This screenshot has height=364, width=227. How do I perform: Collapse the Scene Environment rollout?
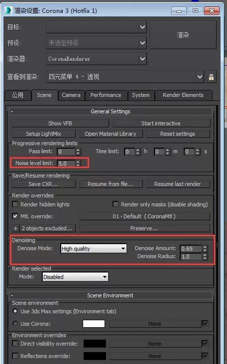12,296
